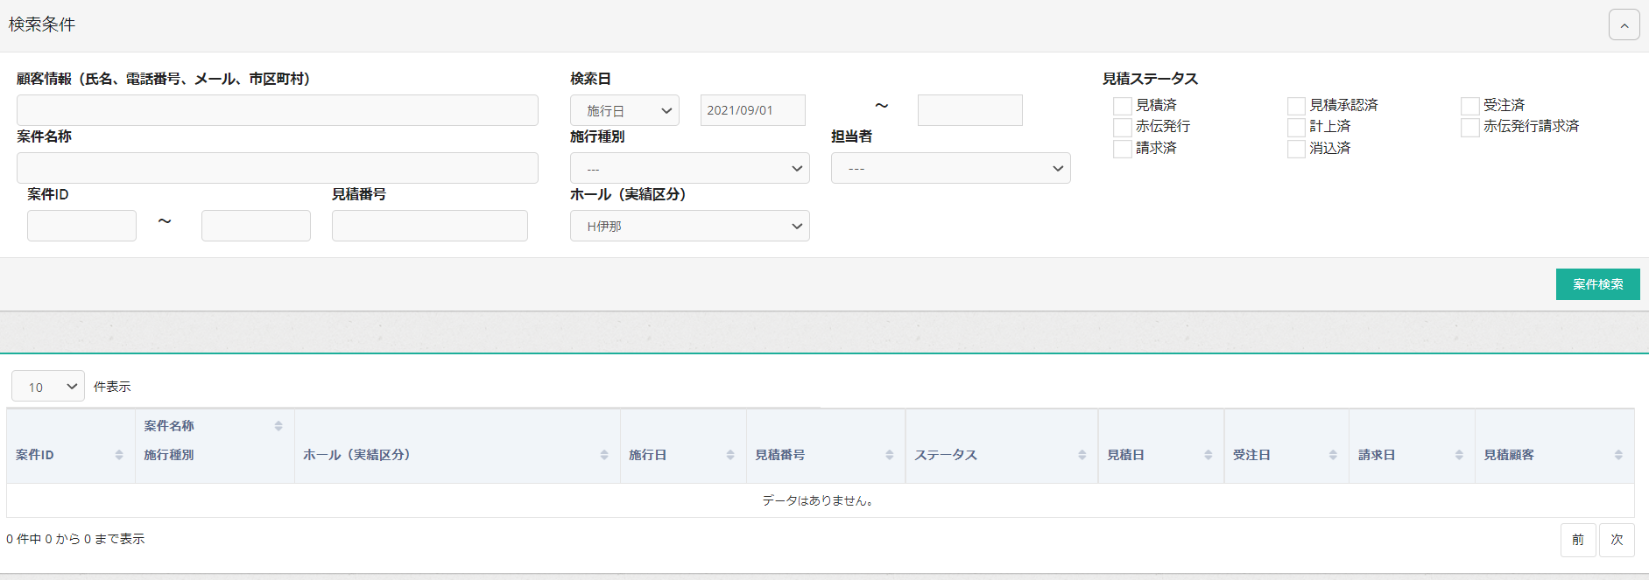Image resolution: width=1649 pixels, height=580 pixels.
Task: Open the 施行種別 dropdown
Action: click(x=689, y=168)
